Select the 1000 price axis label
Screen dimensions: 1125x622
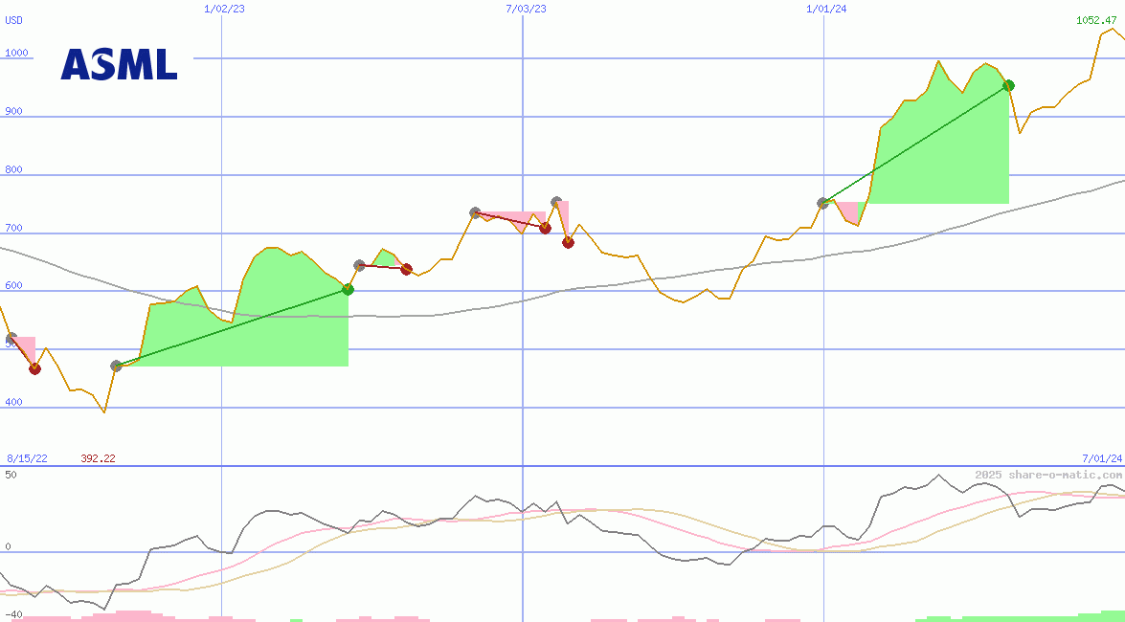click(16, 53)
